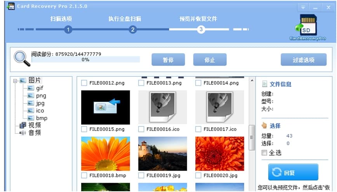Check the FILE00014.png checkbox

198,83
